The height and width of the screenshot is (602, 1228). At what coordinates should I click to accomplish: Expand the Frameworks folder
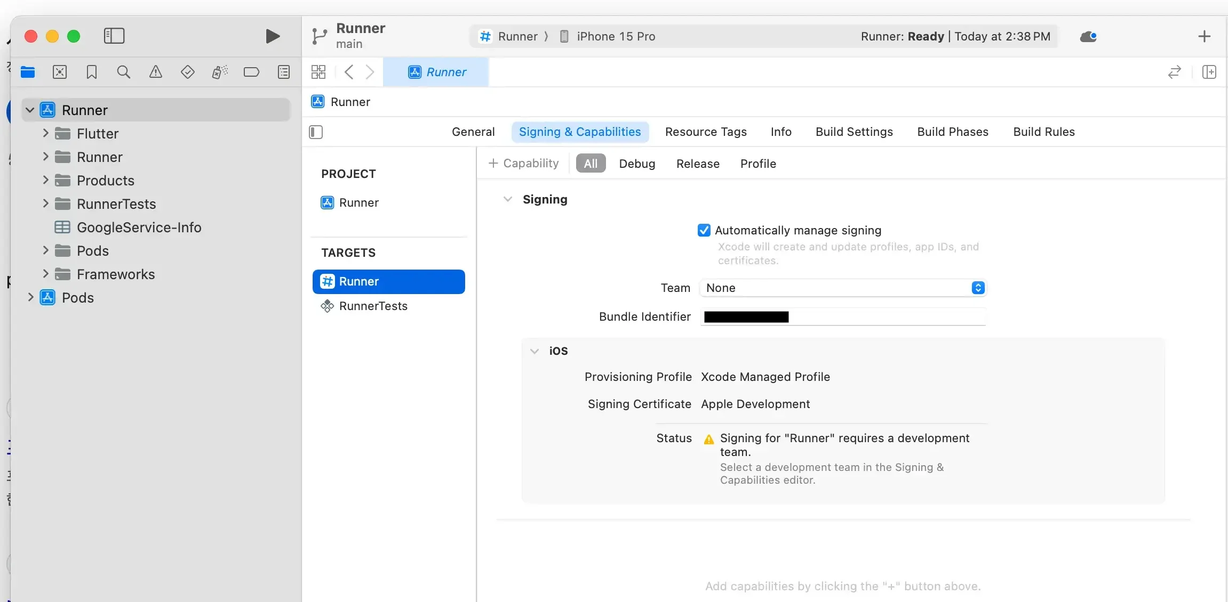pyautogui.click(x=45, y=274)
